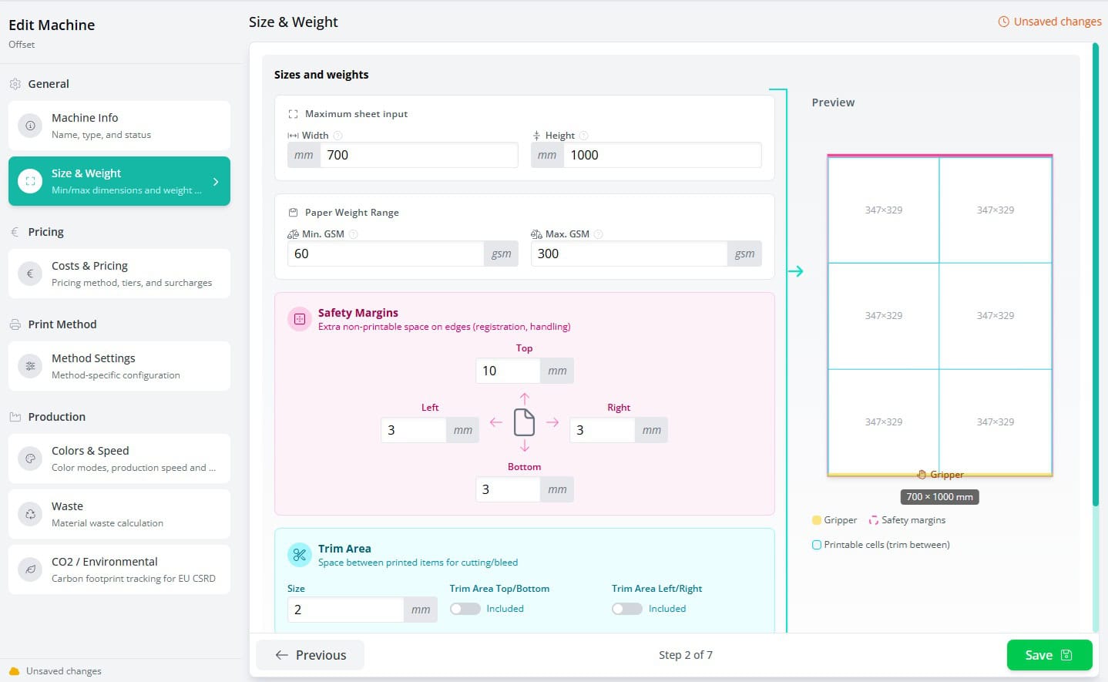Screen dimensions: 1108x682
Task: Click the Costs & Pricing euro icon
Action: tap(30, 274)
